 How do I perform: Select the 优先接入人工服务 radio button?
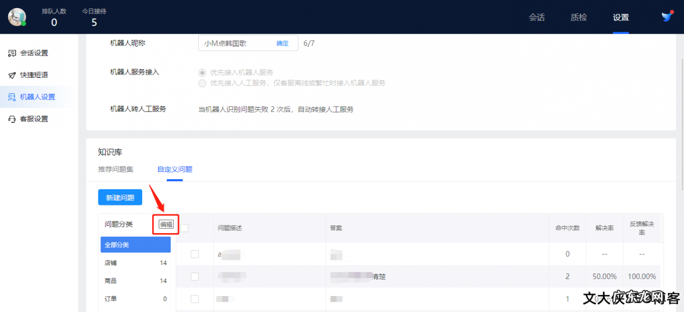click(x=203, y=83)
